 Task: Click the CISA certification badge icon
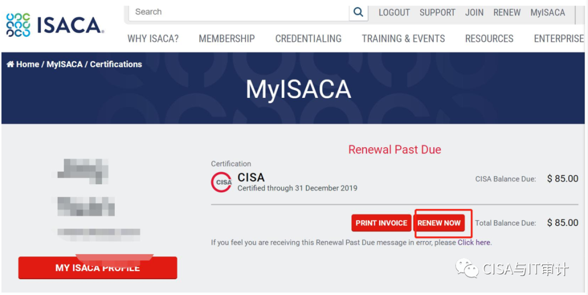[x=222, y=183]
